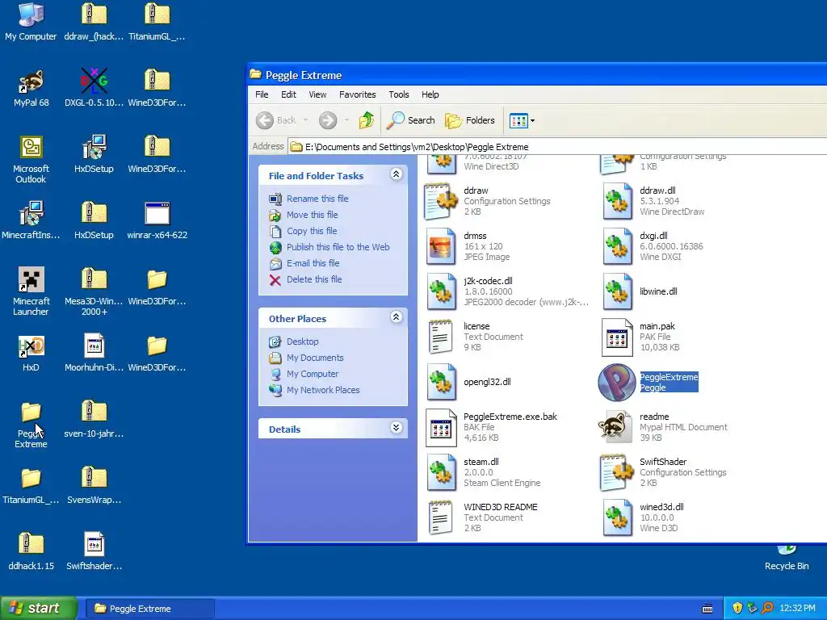
Task: Select the DXGL-0.5.10 desktop icon
Action: pyautogui.click(x=94, y=87)
